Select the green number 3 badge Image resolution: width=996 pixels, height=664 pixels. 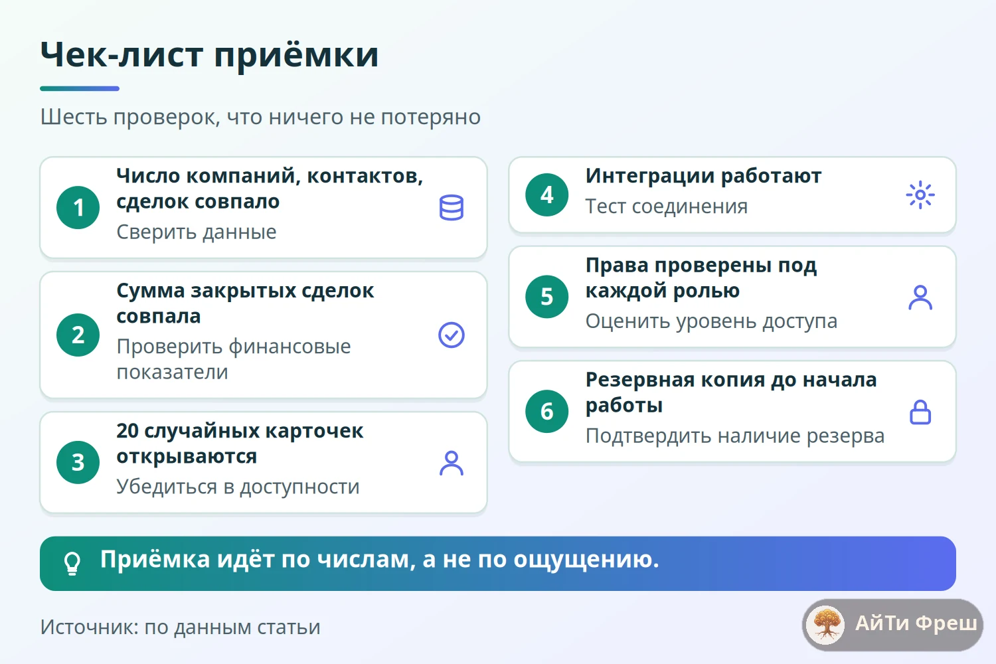[x=78, y=463]
